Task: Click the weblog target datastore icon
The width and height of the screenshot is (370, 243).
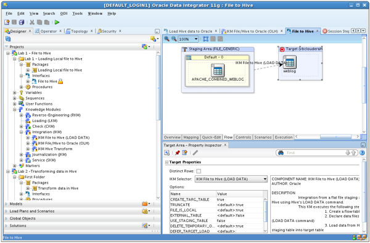Action: pos(290,62)
